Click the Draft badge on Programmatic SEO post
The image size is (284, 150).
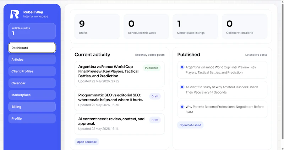click(155, 96)
